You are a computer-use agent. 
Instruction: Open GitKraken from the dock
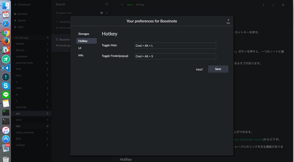pyautogui.click(x=6, y=77)
